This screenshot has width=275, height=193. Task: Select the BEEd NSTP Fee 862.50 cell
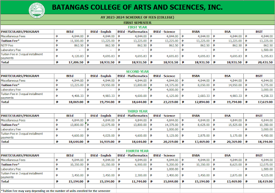coord(70,45)
